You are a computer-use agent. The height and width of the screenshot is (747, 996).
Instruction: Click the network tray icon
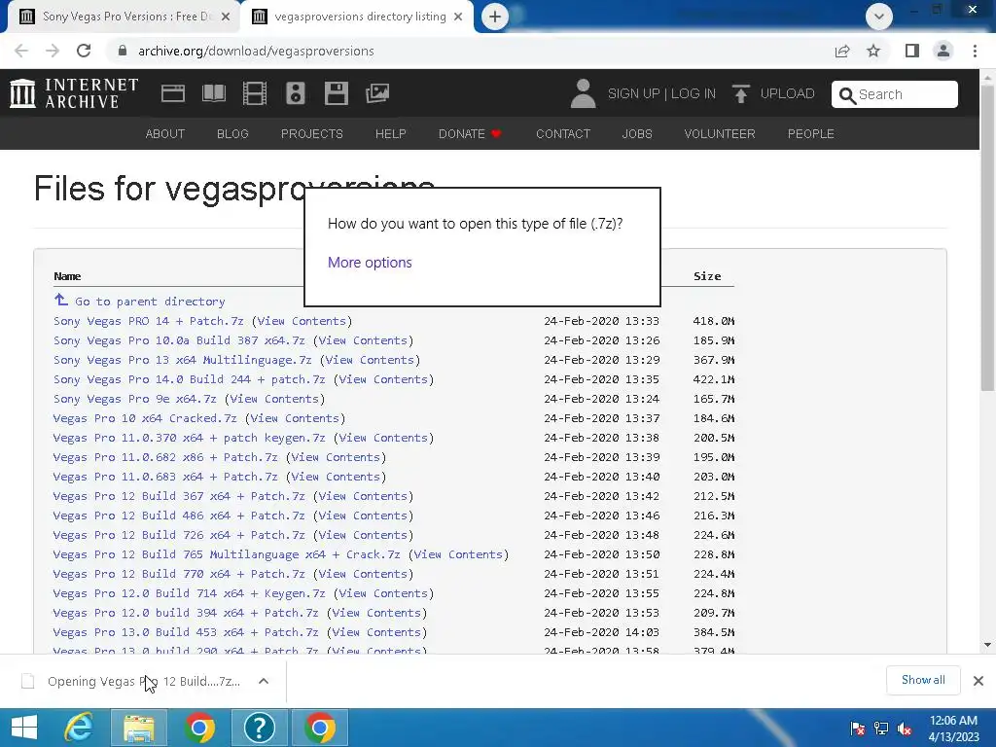coord(881,729)
